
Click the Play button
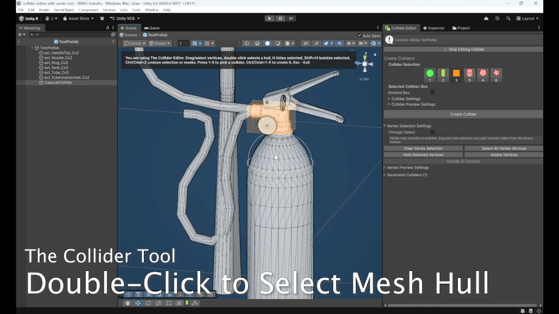click(269, 19)
